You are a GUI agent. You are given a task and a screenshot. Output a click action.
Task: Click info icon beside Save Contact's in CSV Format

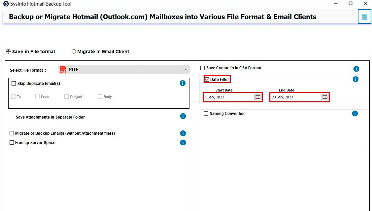(356, 69)
